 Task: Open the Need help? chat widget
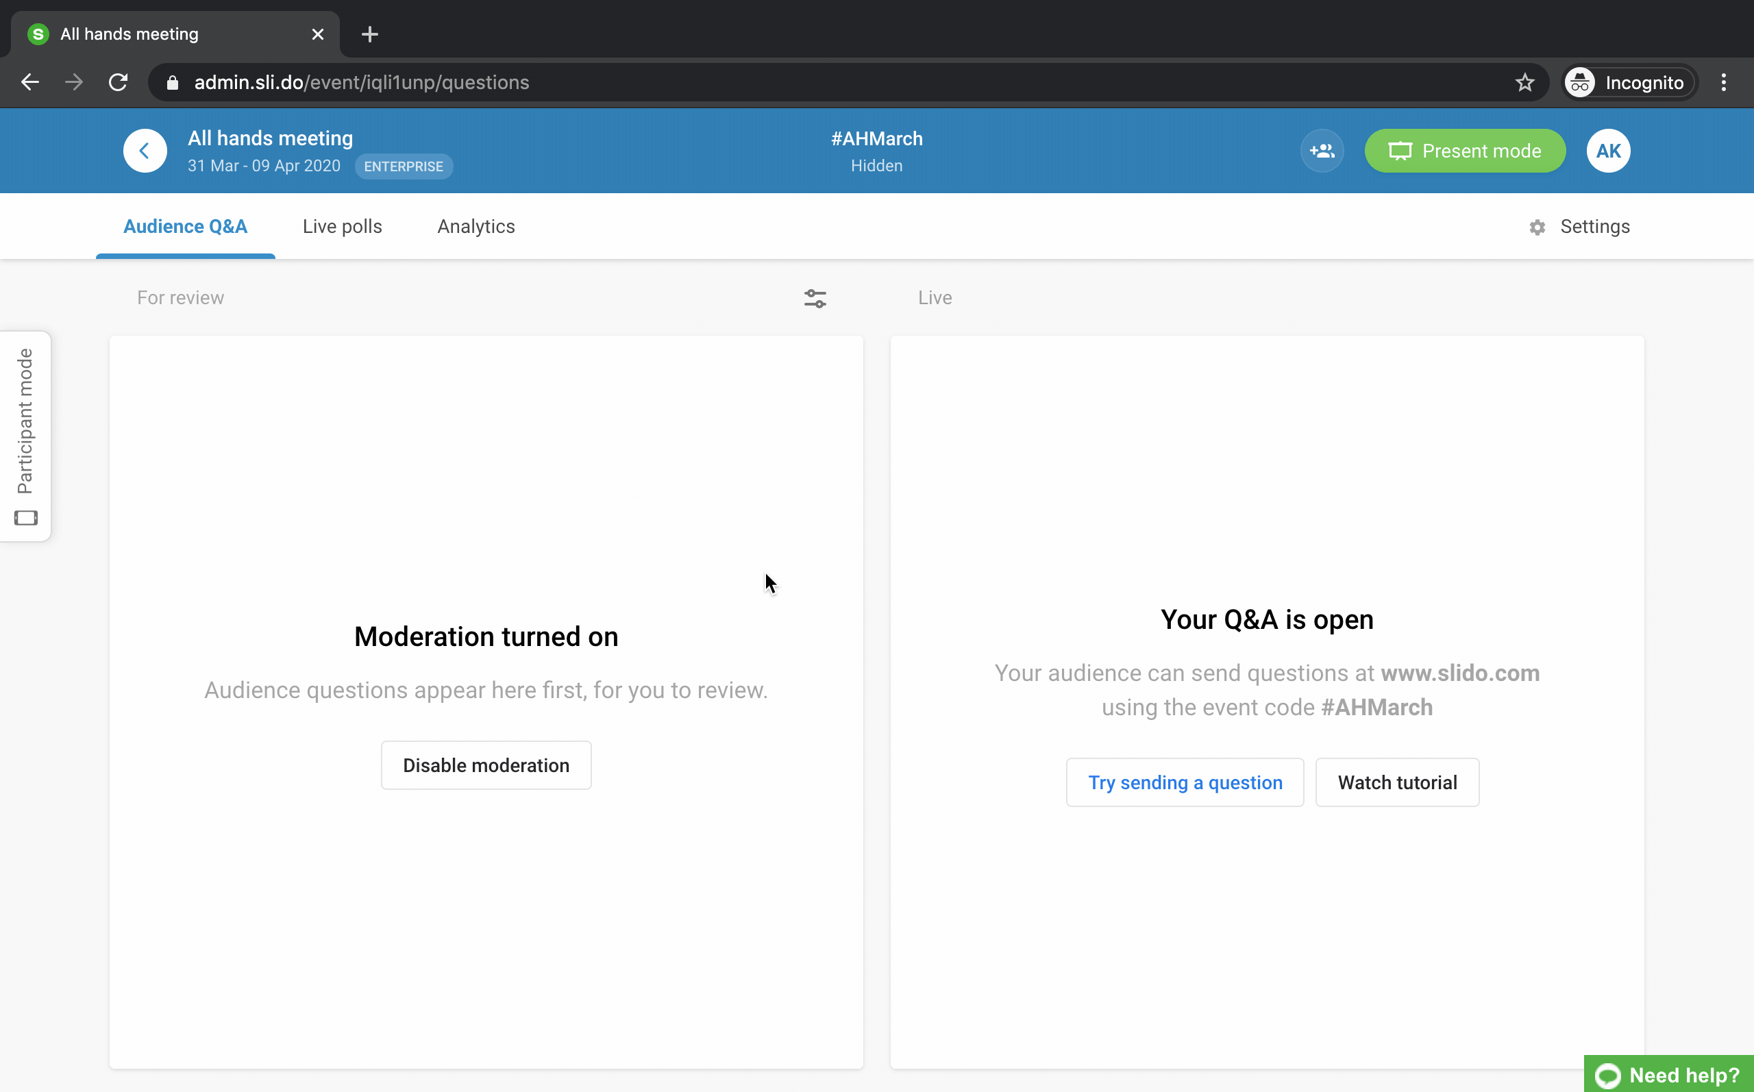(1668, 1074)
